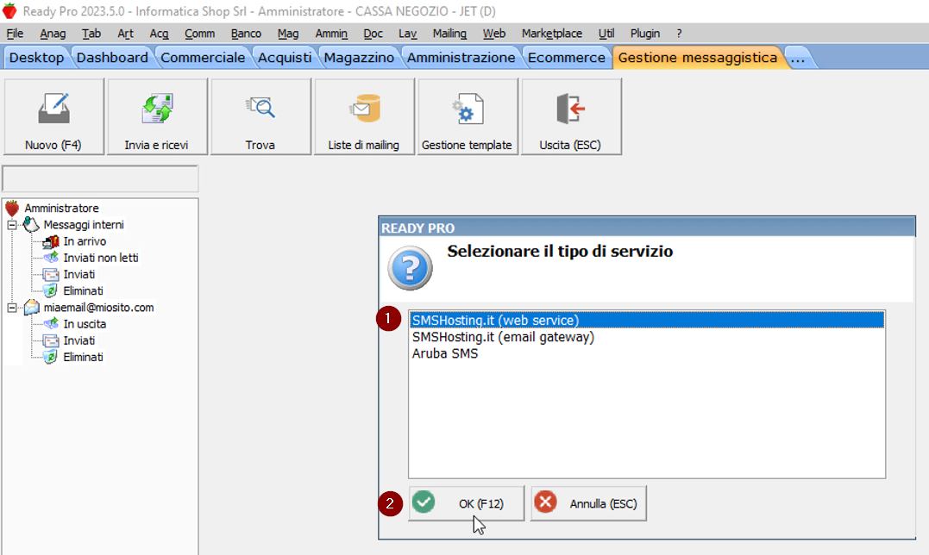
Task: Open the Lav menu
Action: click(408, 34)
